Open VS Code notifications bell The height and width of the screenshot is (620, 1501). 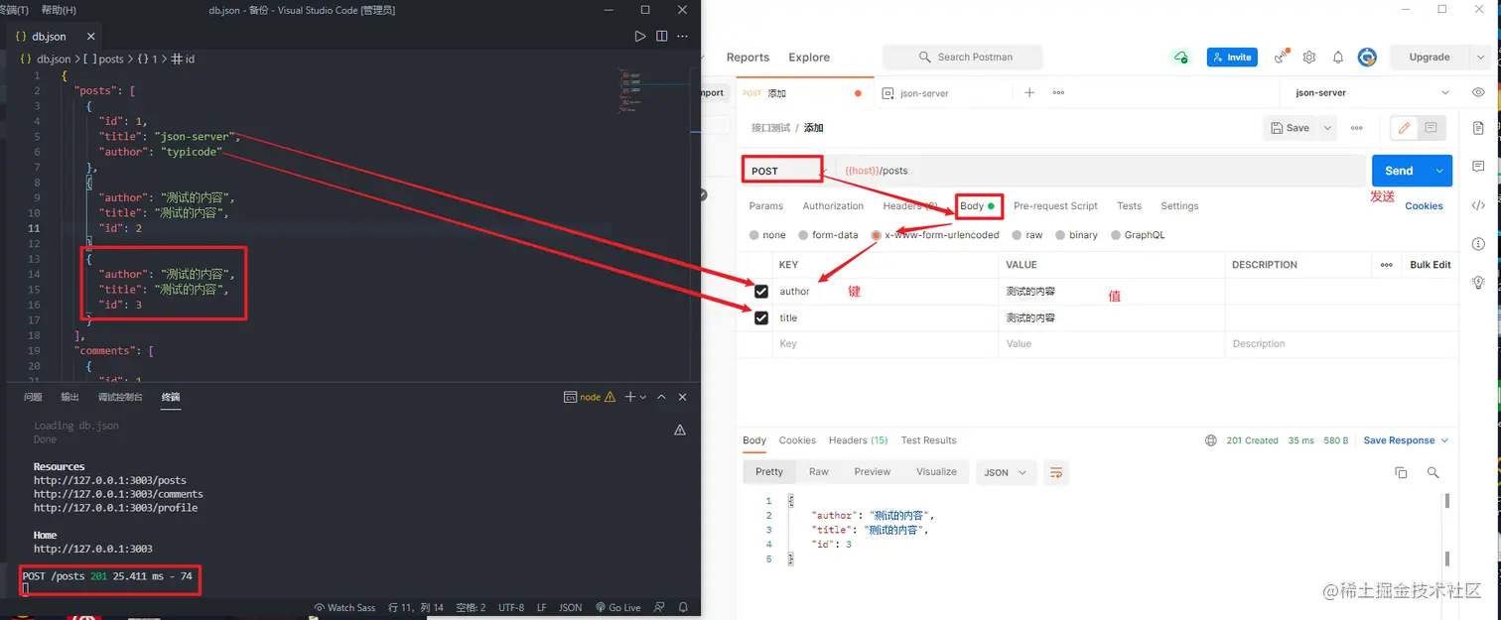coord(683,607)
